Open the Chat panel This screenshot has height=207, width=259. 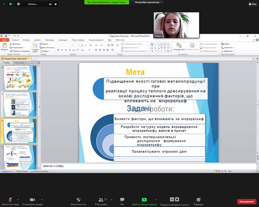click(x=122, y=199)
